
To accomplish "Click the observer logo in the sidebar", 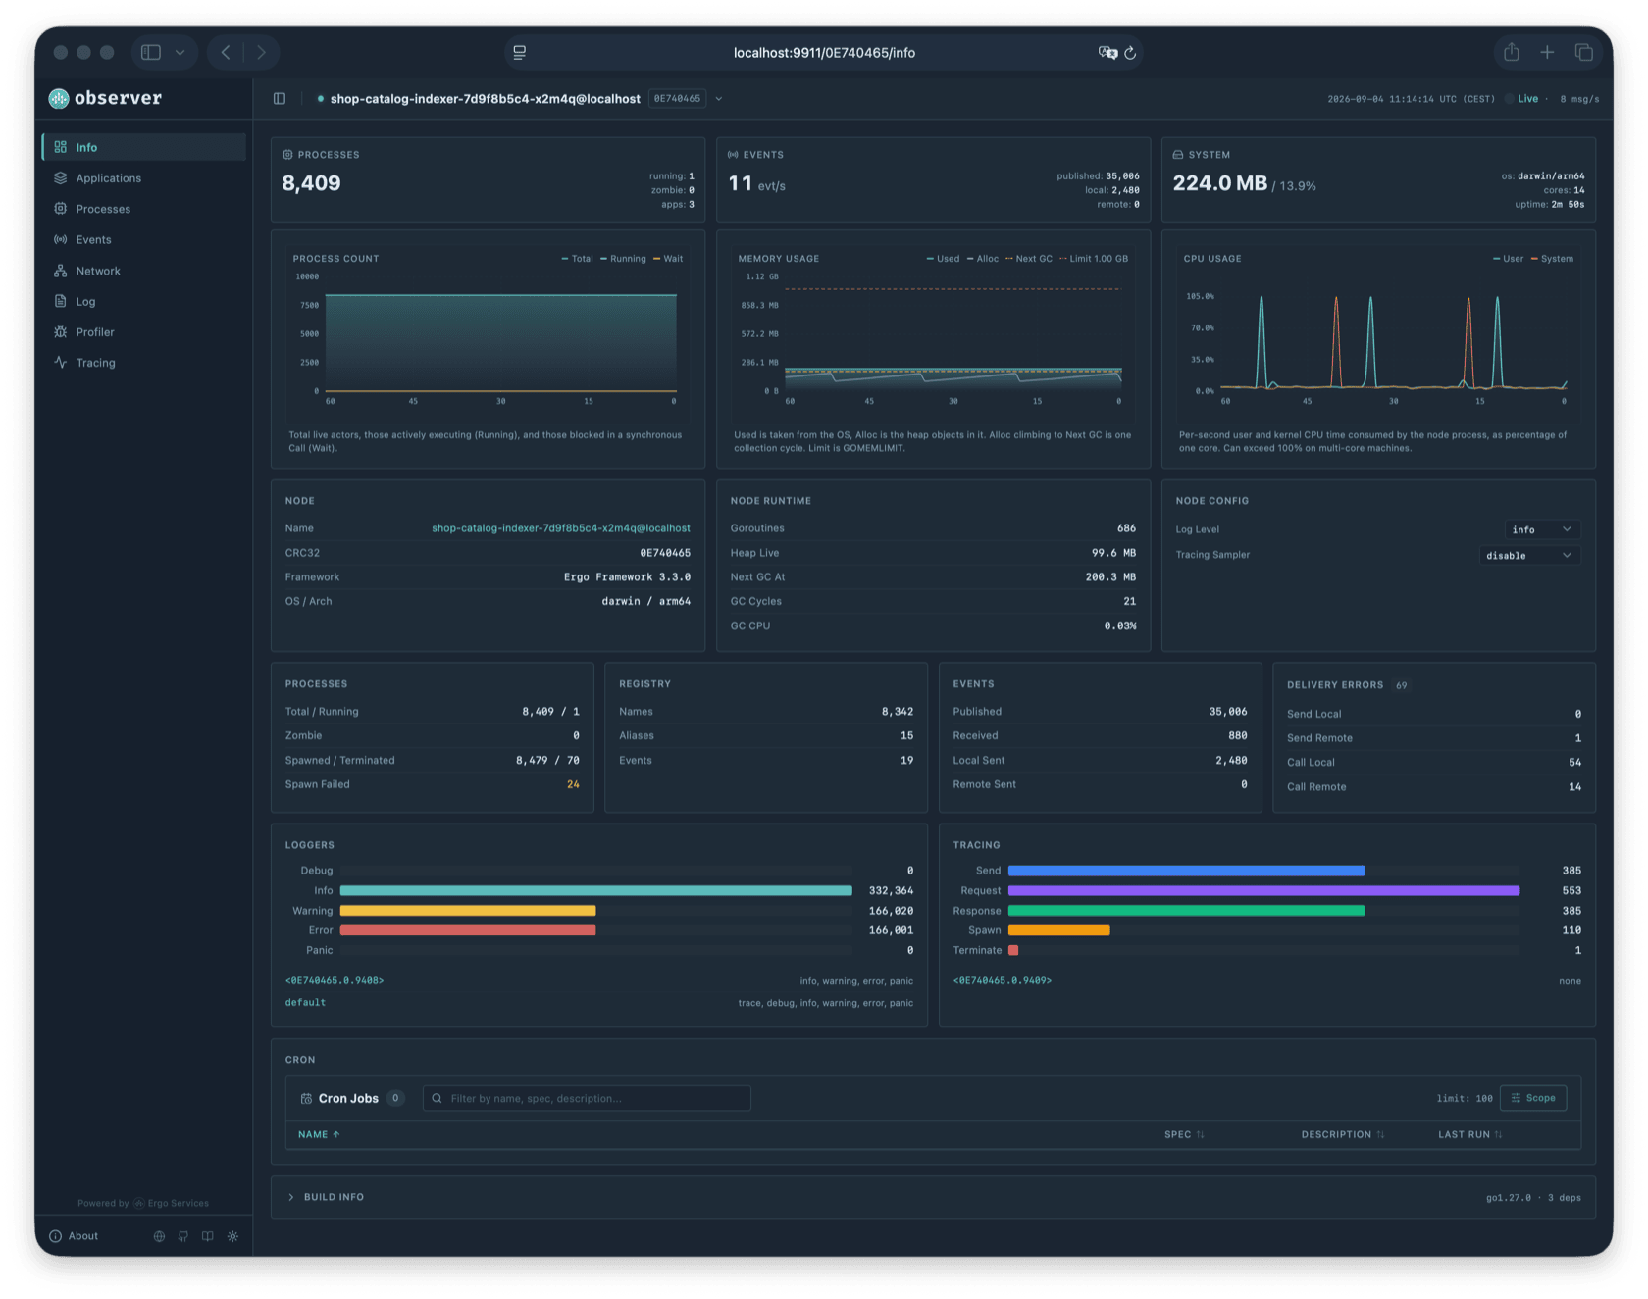I will 105,98.
